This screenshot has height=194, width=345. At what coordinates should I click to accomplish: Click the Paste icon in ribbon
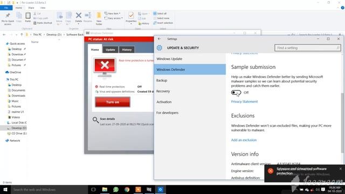(x=27, y=17)
